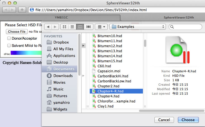The height and width of the screenshot is (127, 205).
Task: Open the Examples folder path popup
Action: 138,27
